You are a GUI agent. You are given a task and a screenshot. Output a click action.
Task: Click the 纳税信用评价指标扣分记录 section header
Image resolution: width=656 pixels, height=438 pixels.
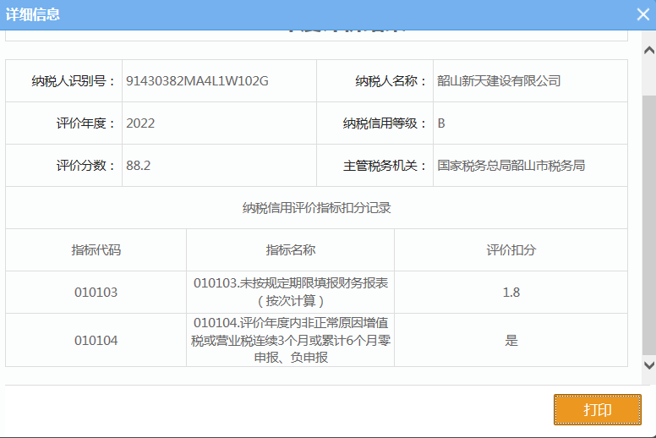tap(316, 208)
